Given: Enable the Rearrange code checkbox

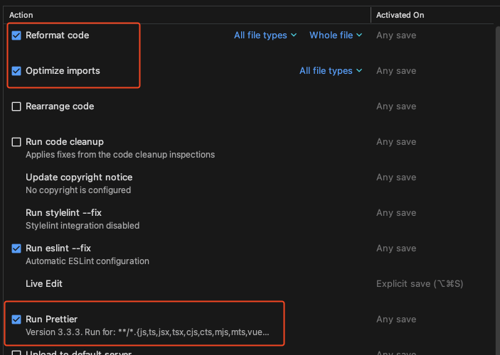Looking at the screenshot, I should click(16, 106).
